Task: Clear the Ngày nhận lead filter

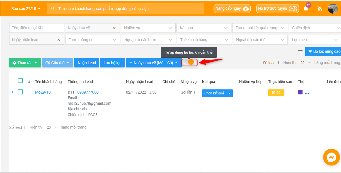Action: (x=59, y=40)
